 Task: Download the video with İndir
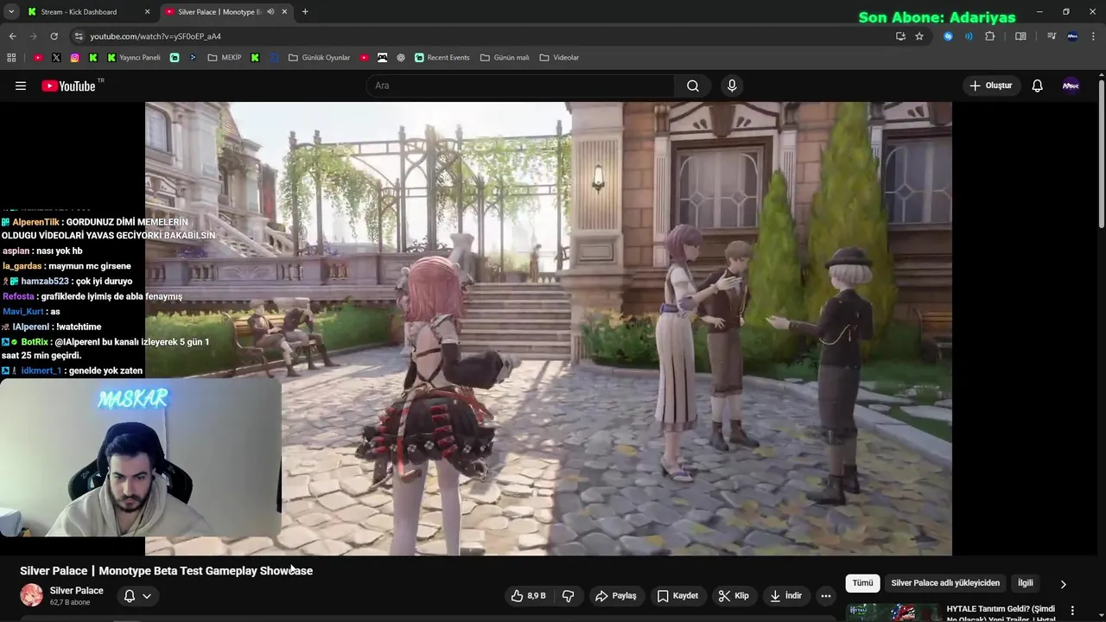point(786,595)
